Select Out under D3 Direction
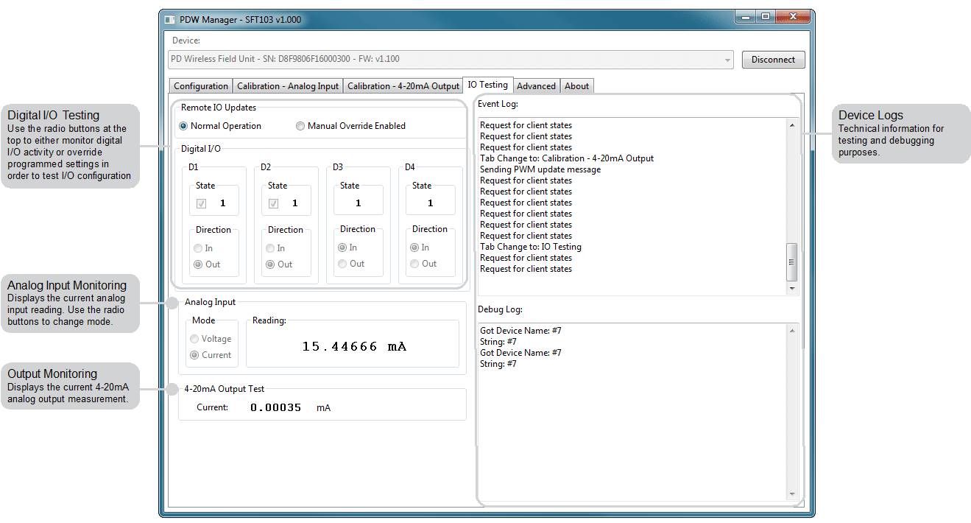The image size is (971, 523). pyautogui.click(x=351, y=264)
